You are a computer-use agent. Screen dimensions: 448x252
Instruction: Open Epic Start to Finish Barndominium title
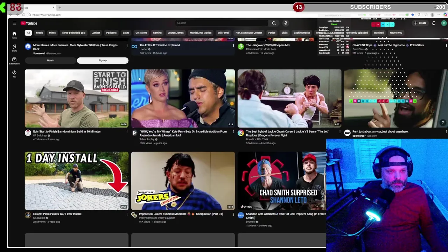point(67,132)
